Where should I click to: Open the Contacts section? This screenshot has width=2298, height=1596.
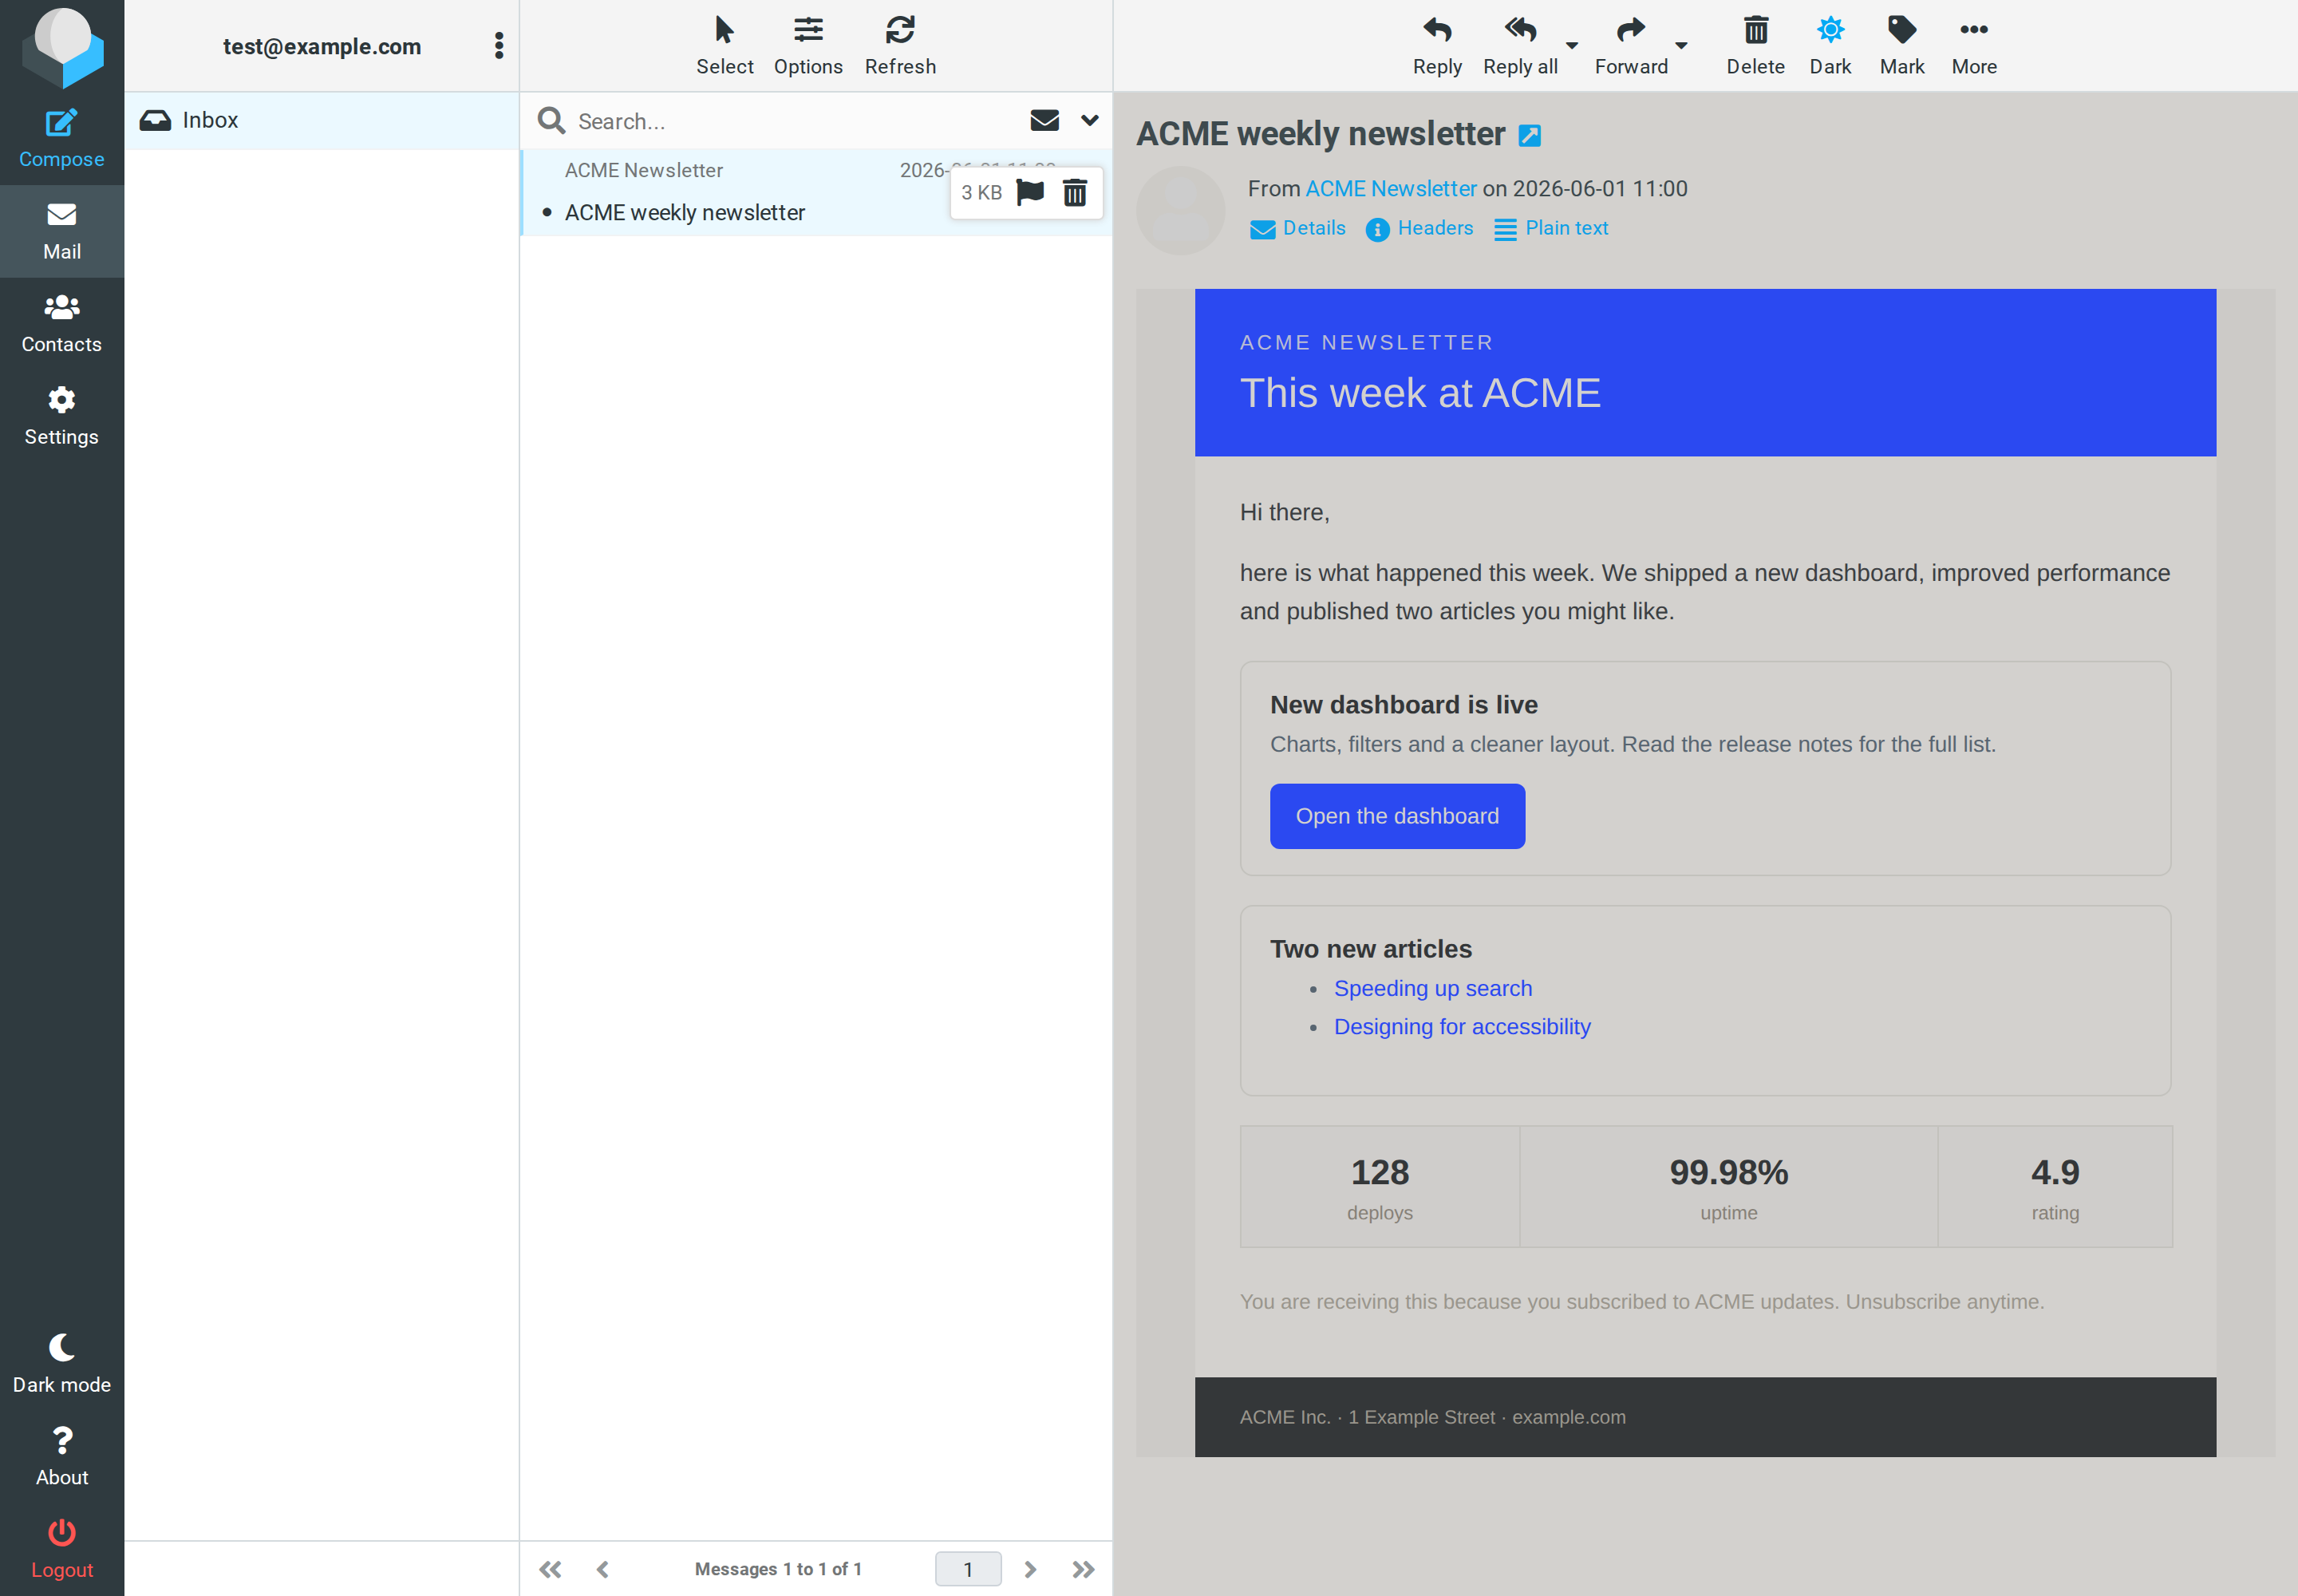61,324
